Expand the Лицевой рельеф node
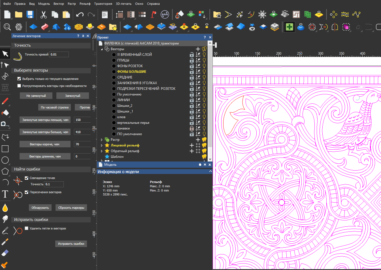This screenshot has width=381, height=270. pos(102,145)
